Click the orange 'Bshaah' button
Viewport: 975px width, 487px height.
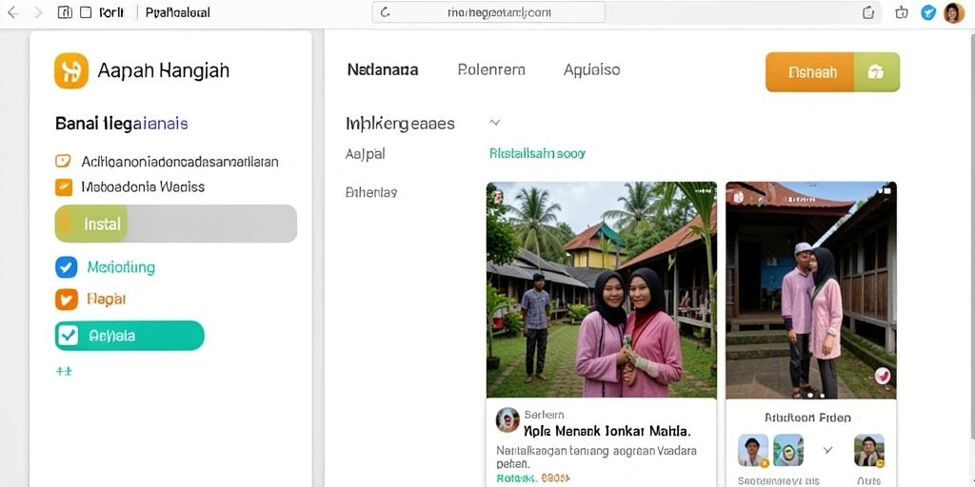(x=810, y=72)
